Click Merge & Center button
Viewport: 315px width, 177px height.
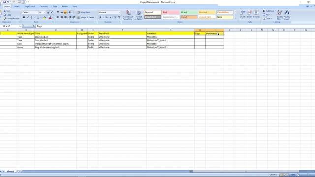pos(87,17)
